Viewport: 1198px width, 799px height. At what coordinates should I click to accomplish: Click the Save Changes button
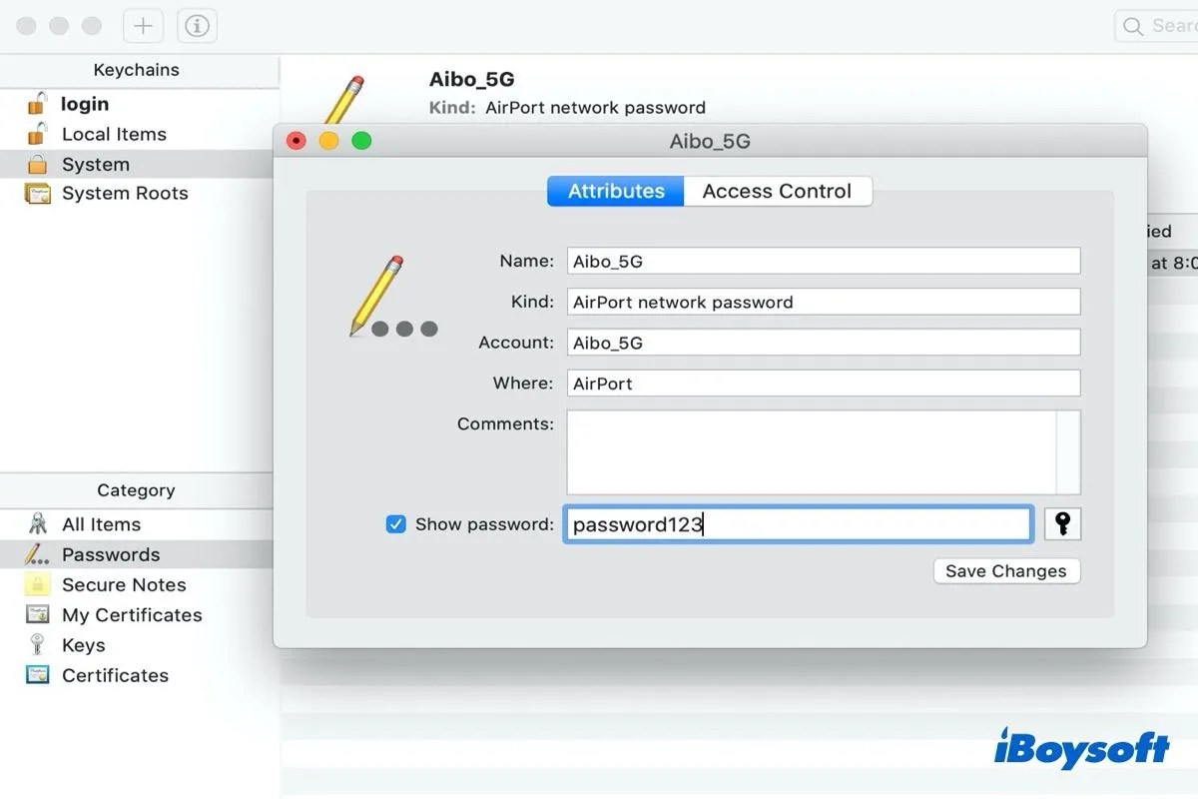coord(1006,571)
